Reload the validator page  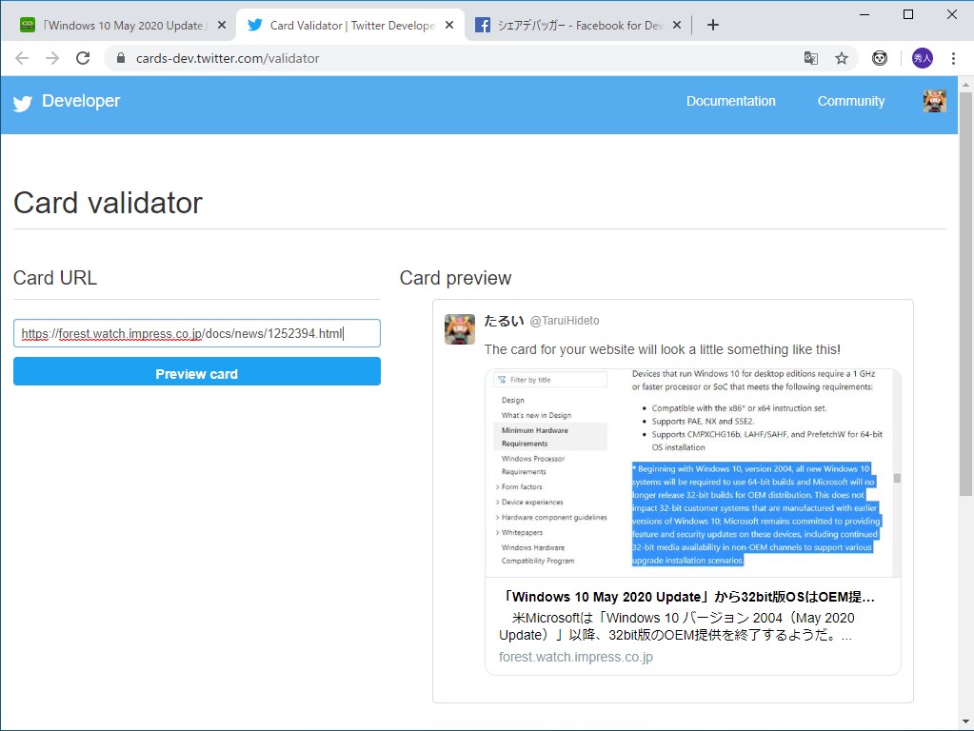(83, 57)
